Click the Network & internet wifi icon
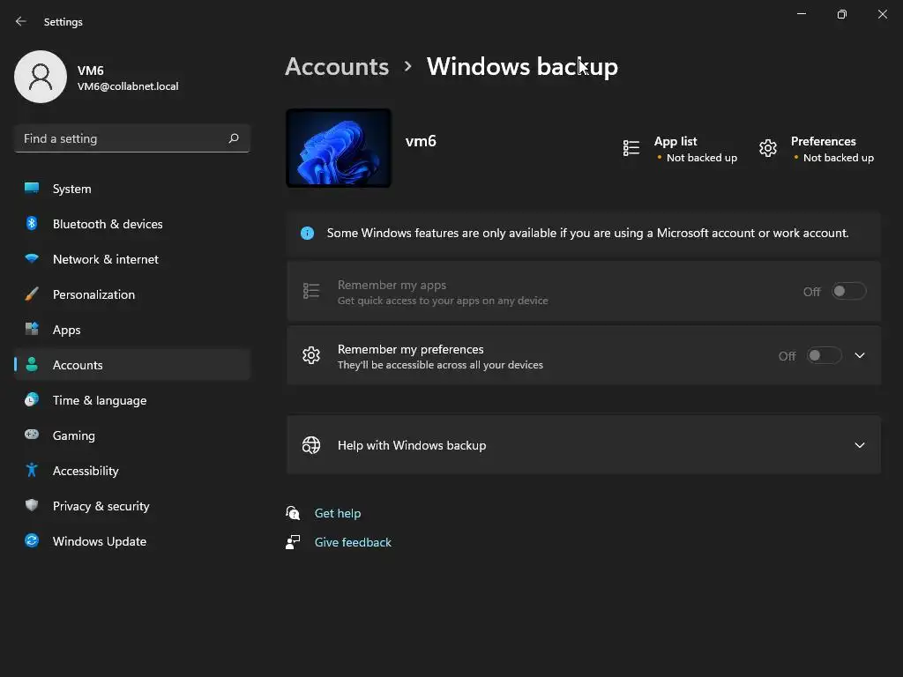The image size is (903, 677). (32, 259)
